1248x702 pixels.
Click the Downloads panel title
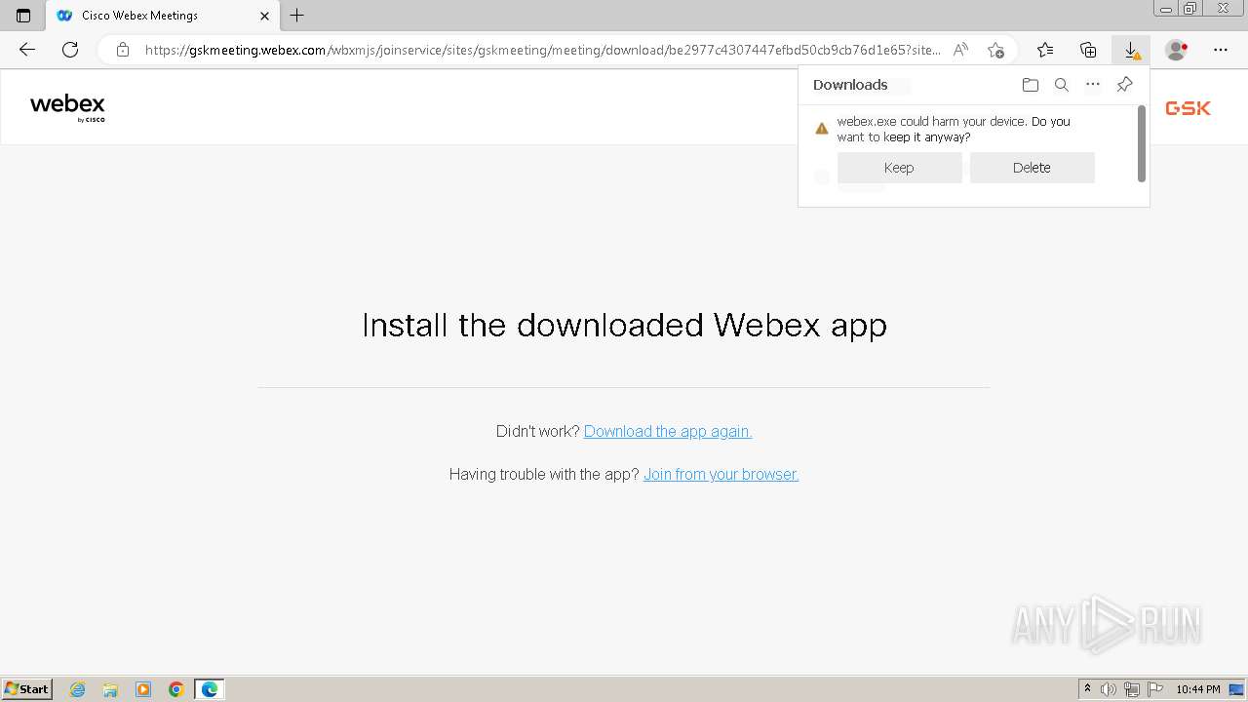click(x=850, y=85)
